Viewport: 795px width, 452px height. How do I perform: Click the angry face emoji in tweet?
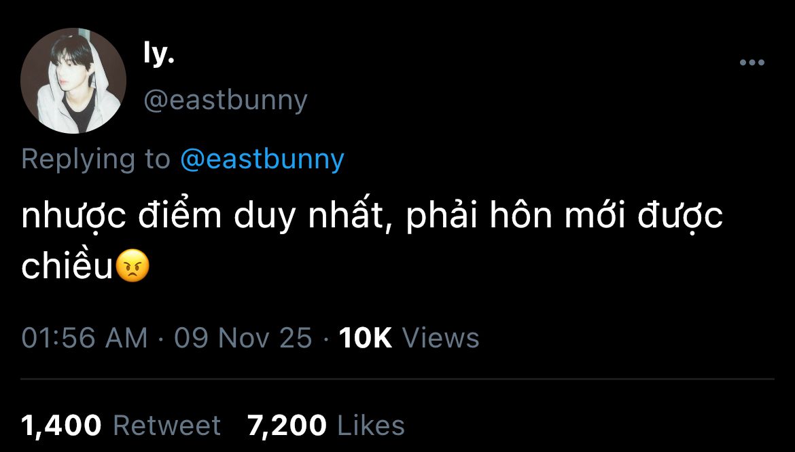click(x=133, y=267)
